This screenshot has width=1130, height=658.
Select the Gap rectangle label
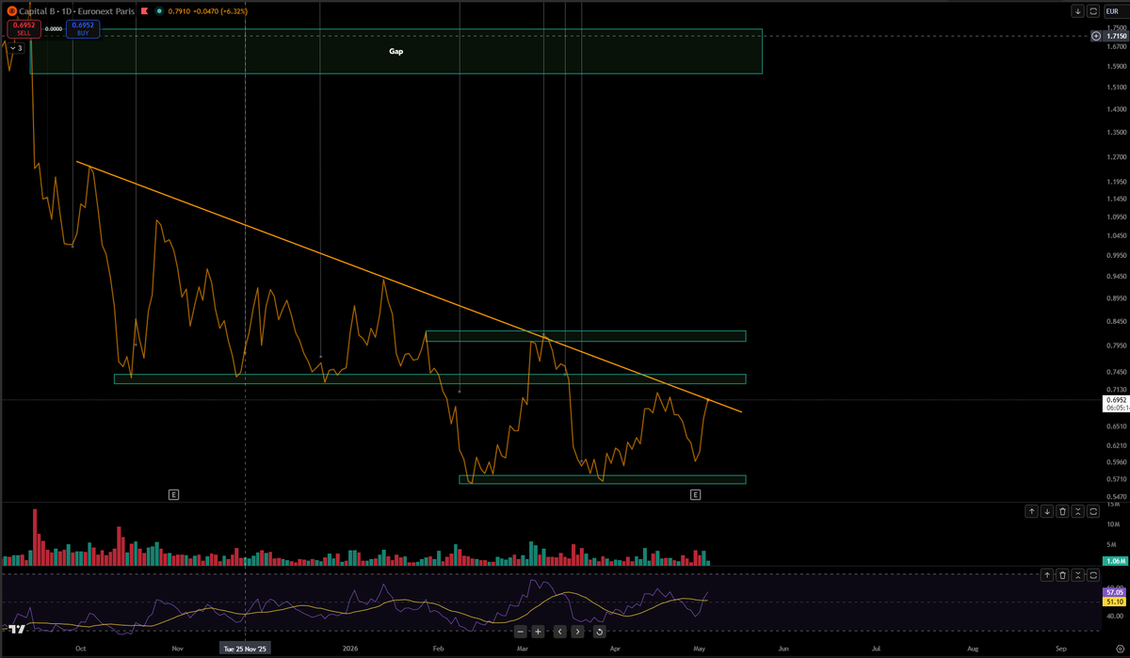pyautogui.click(x=395, y=52)
